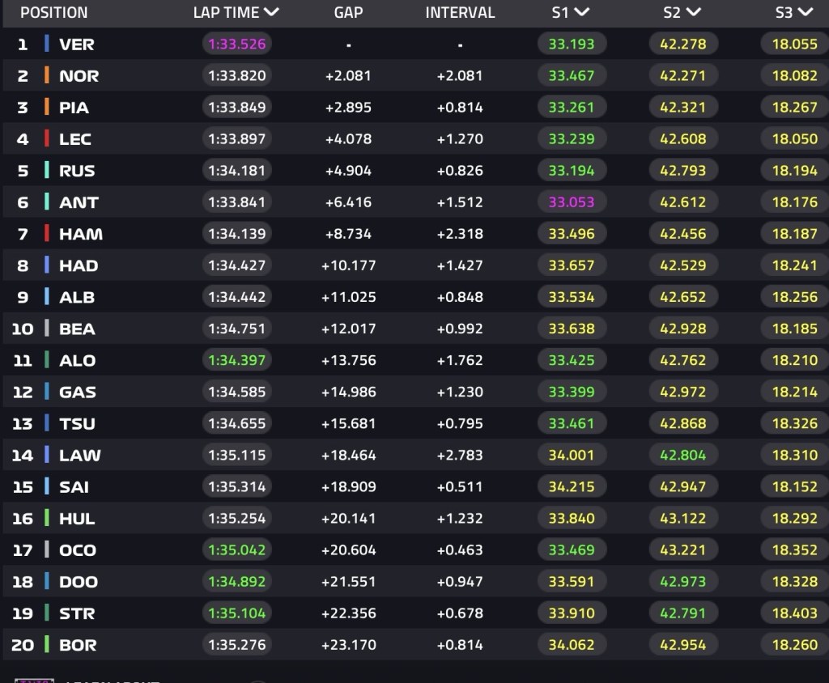
Task: Click LEC's S3 time 18.050
Action: coord(795,138)
